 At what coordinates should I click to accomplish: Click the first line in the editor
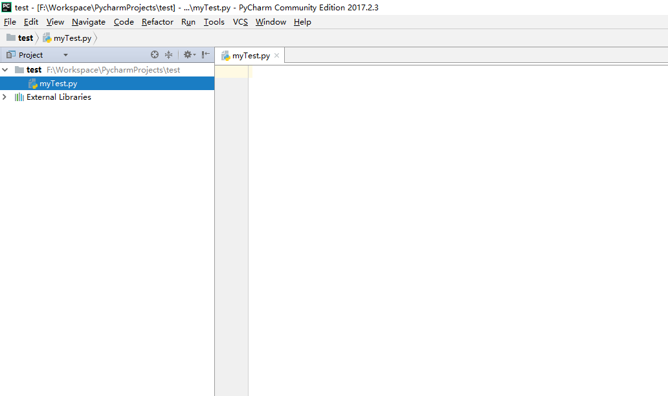458,72
